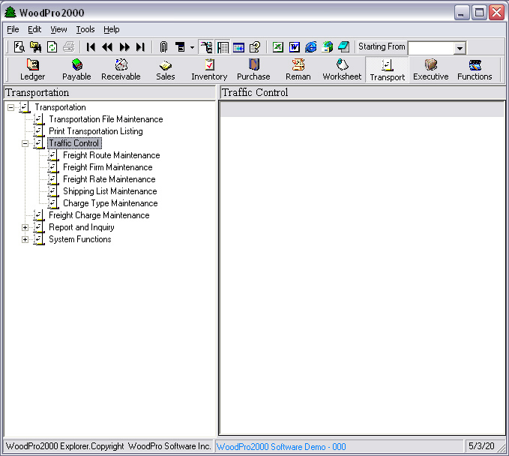Screen dimensions: 509x456
Task: Select the Transport module button
Action: (387, 70)
